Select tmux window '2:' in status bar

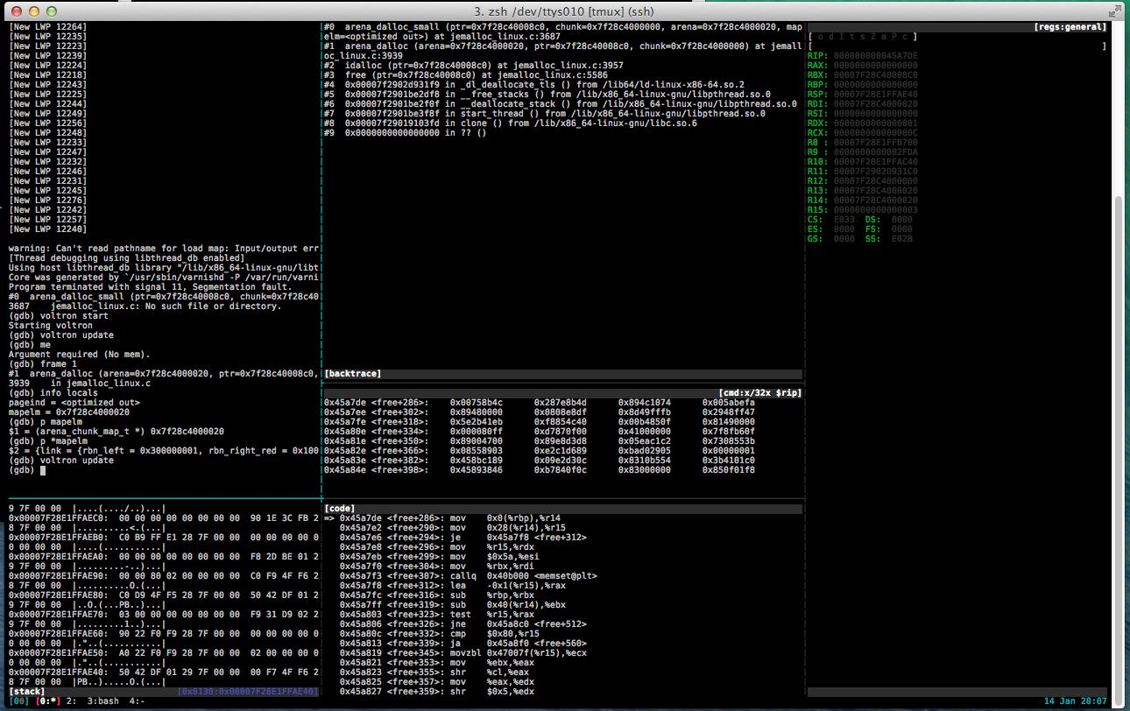coord(70,701)
